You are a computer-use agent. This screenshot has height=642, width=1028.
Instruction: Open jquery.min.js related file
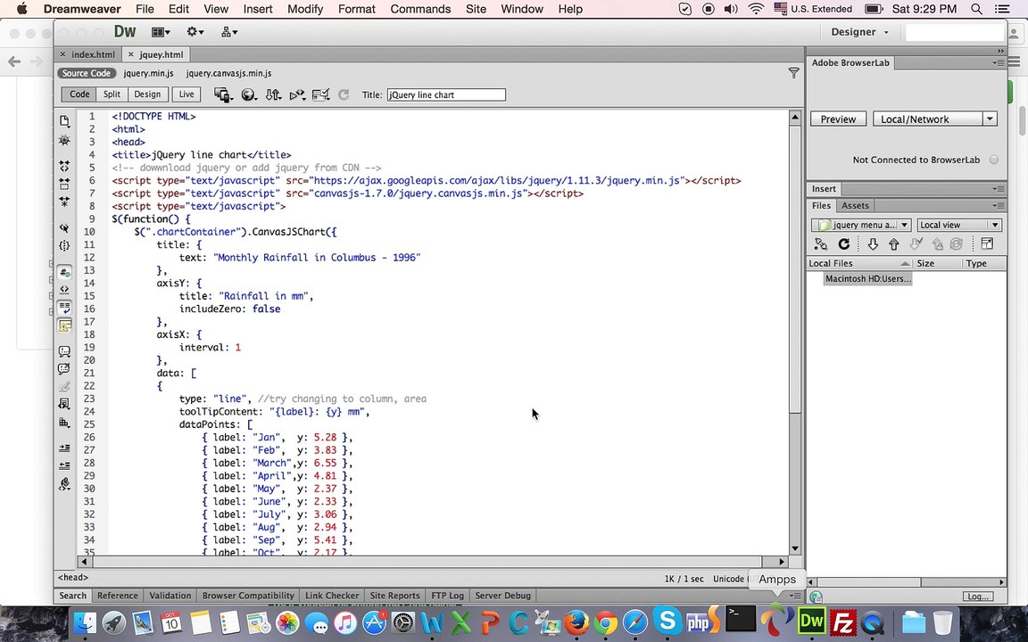coord(148,73)
